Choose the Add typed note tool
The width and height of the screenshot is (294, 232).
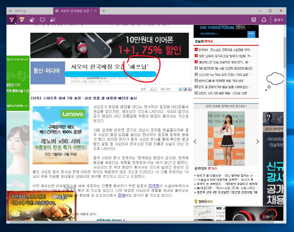(42, 20)
